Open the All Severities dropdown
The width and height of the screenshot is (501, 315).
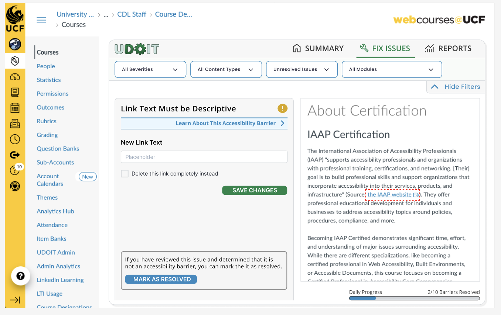pos(150,69)
